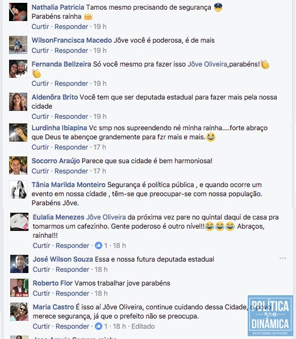Click the like reaction icon on Maria Castro's comment

(x=98, y=326)
